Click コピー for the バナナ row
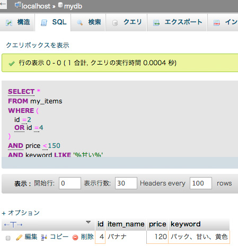 click(x=59, y=237)
